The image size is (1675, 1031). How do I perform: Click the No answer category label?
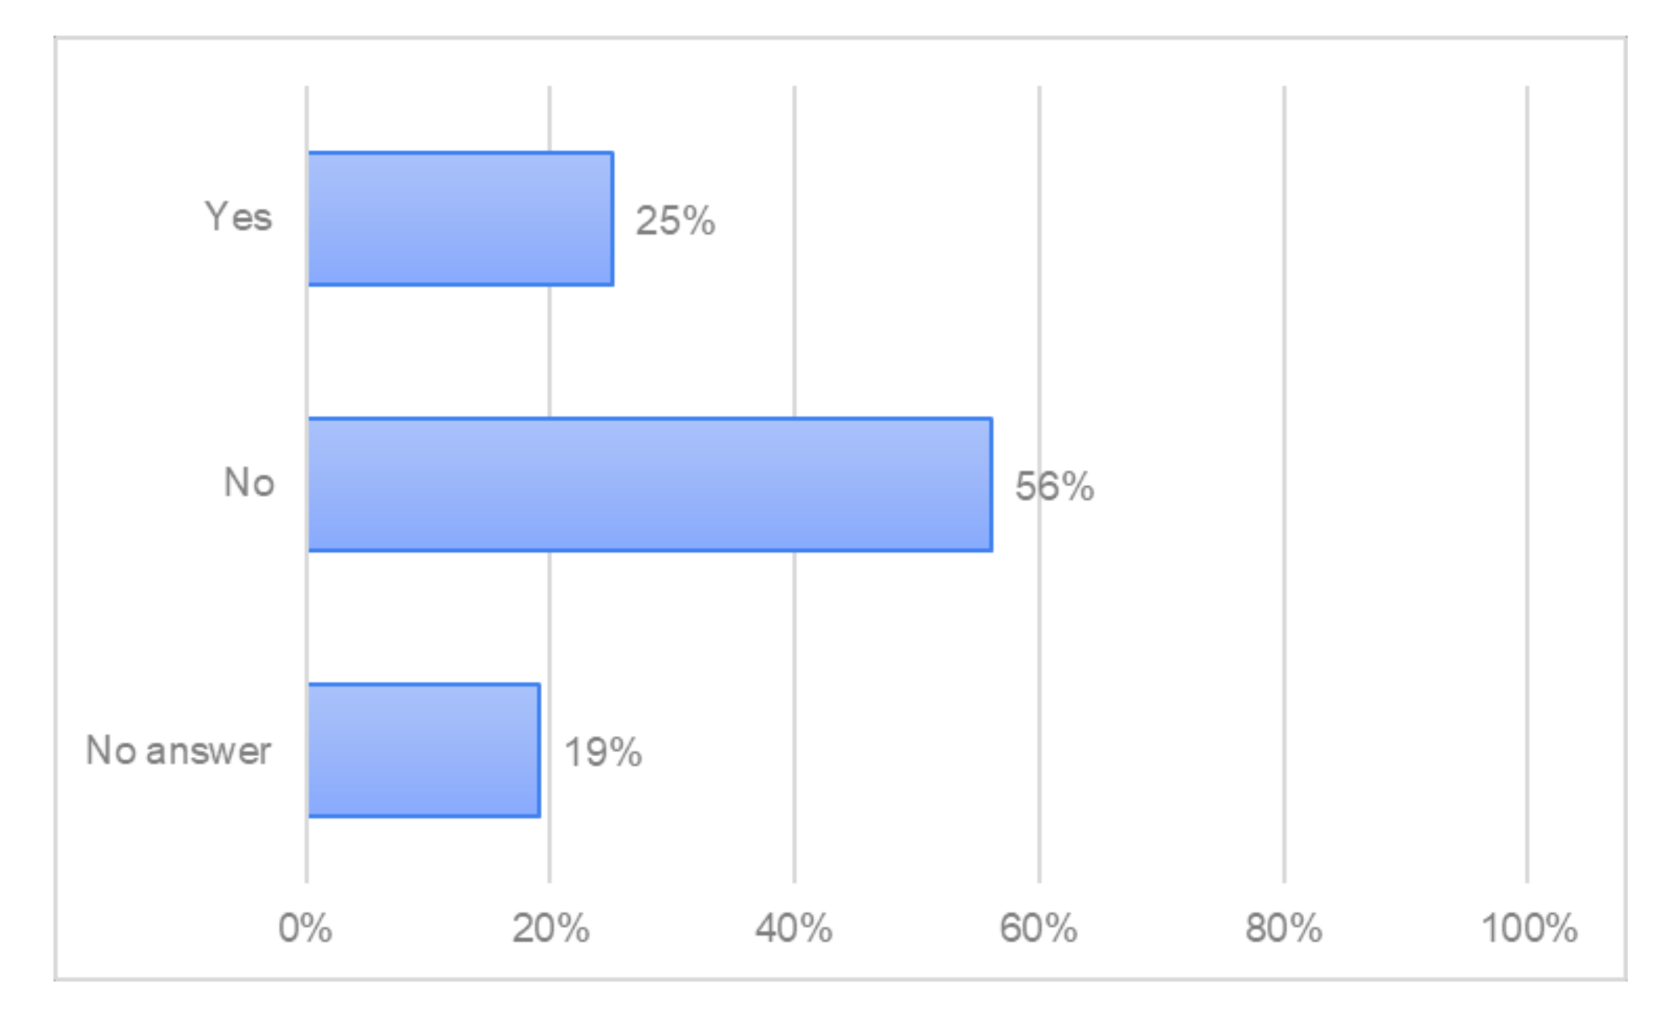pos(178,751)
